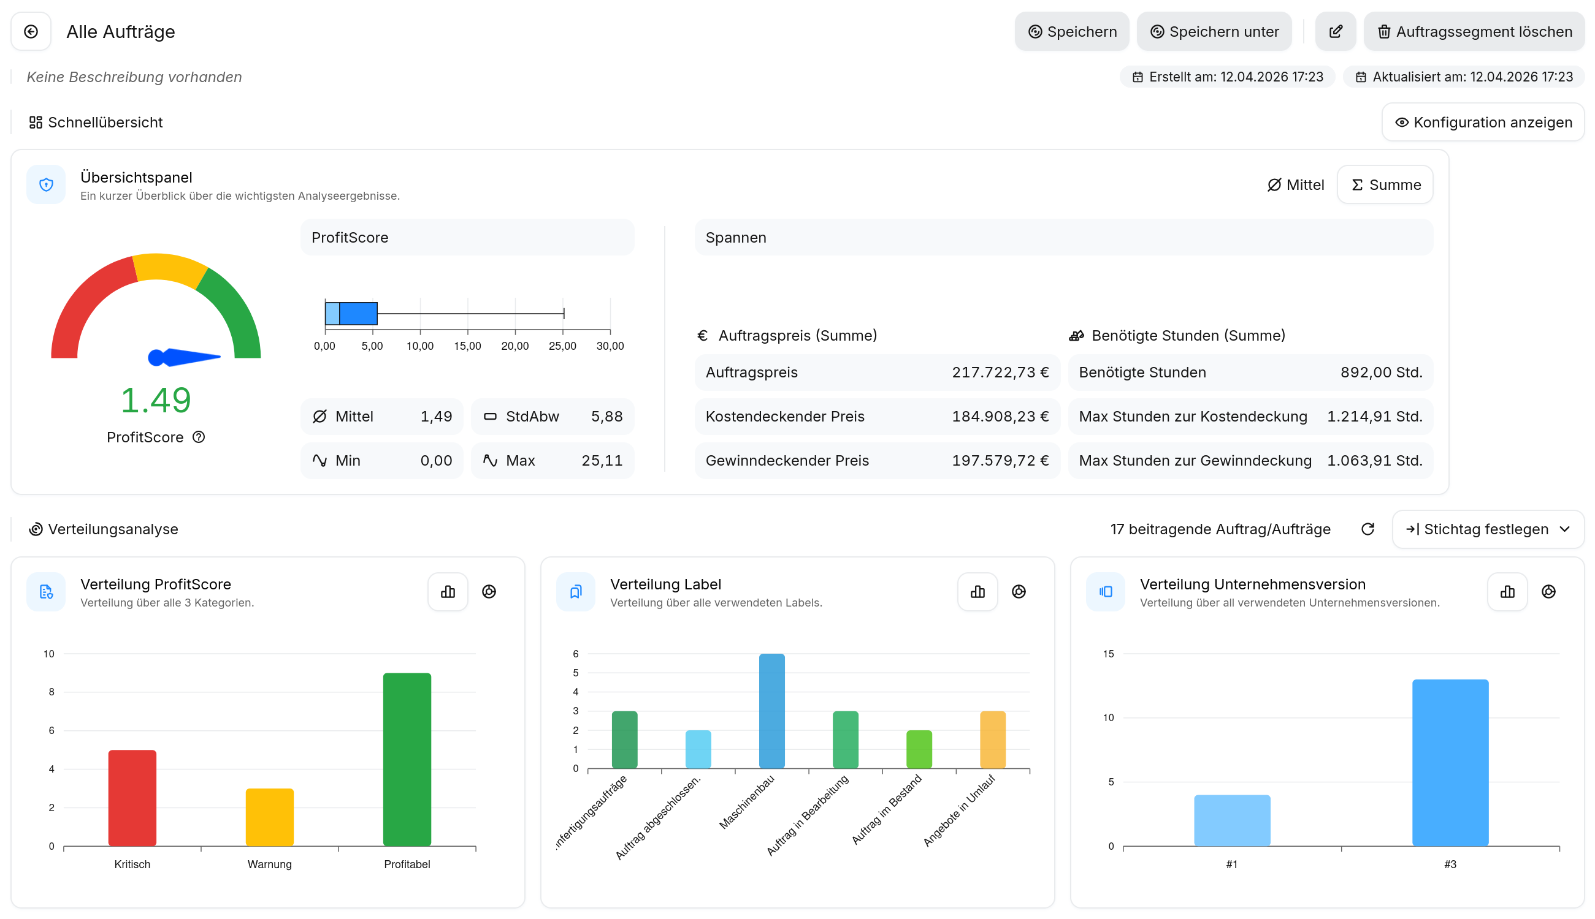Click the Verteilung Unternehmensversion panel icon

pyautogui.click(x=1106, y=591)
